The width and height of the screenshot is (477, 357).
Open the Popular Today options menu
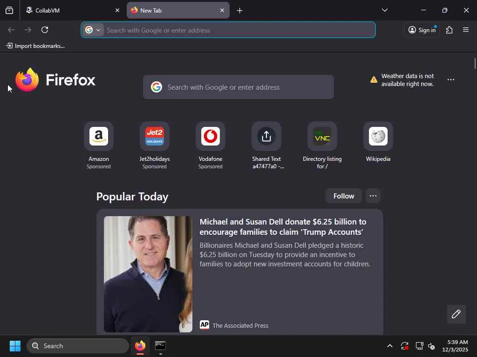(373, 196)
